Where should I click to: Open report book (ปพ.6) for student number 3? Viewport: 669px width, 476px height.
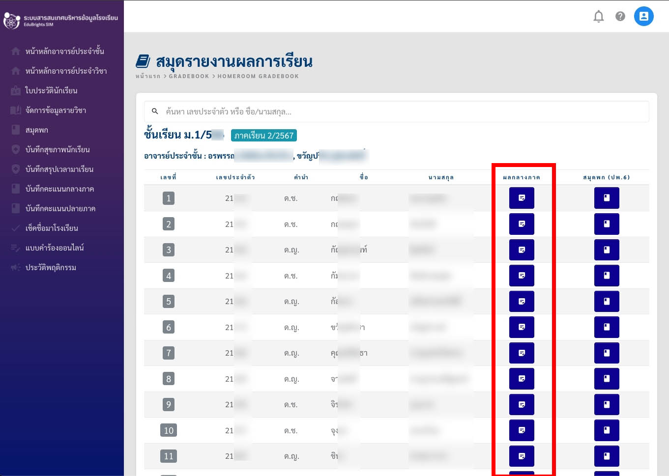click(607, 250)
